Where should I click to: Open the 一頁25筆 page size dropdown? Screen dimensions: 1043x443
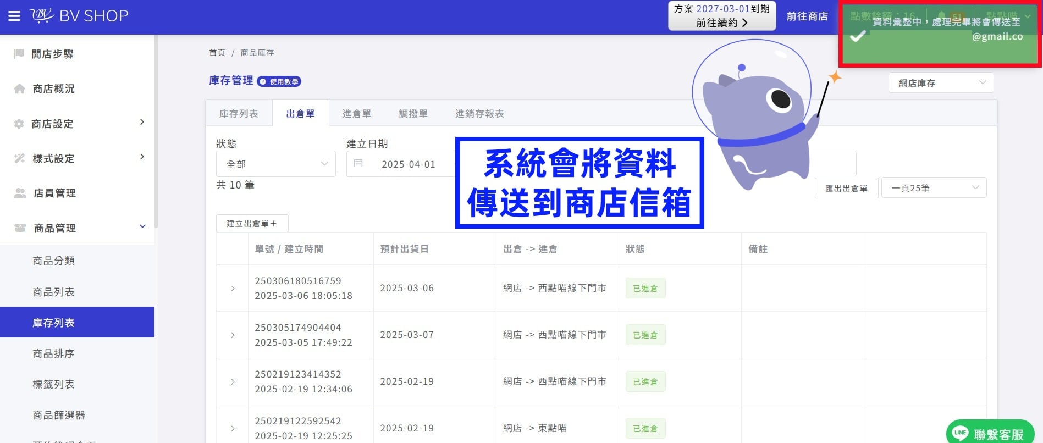coord(934,188)
